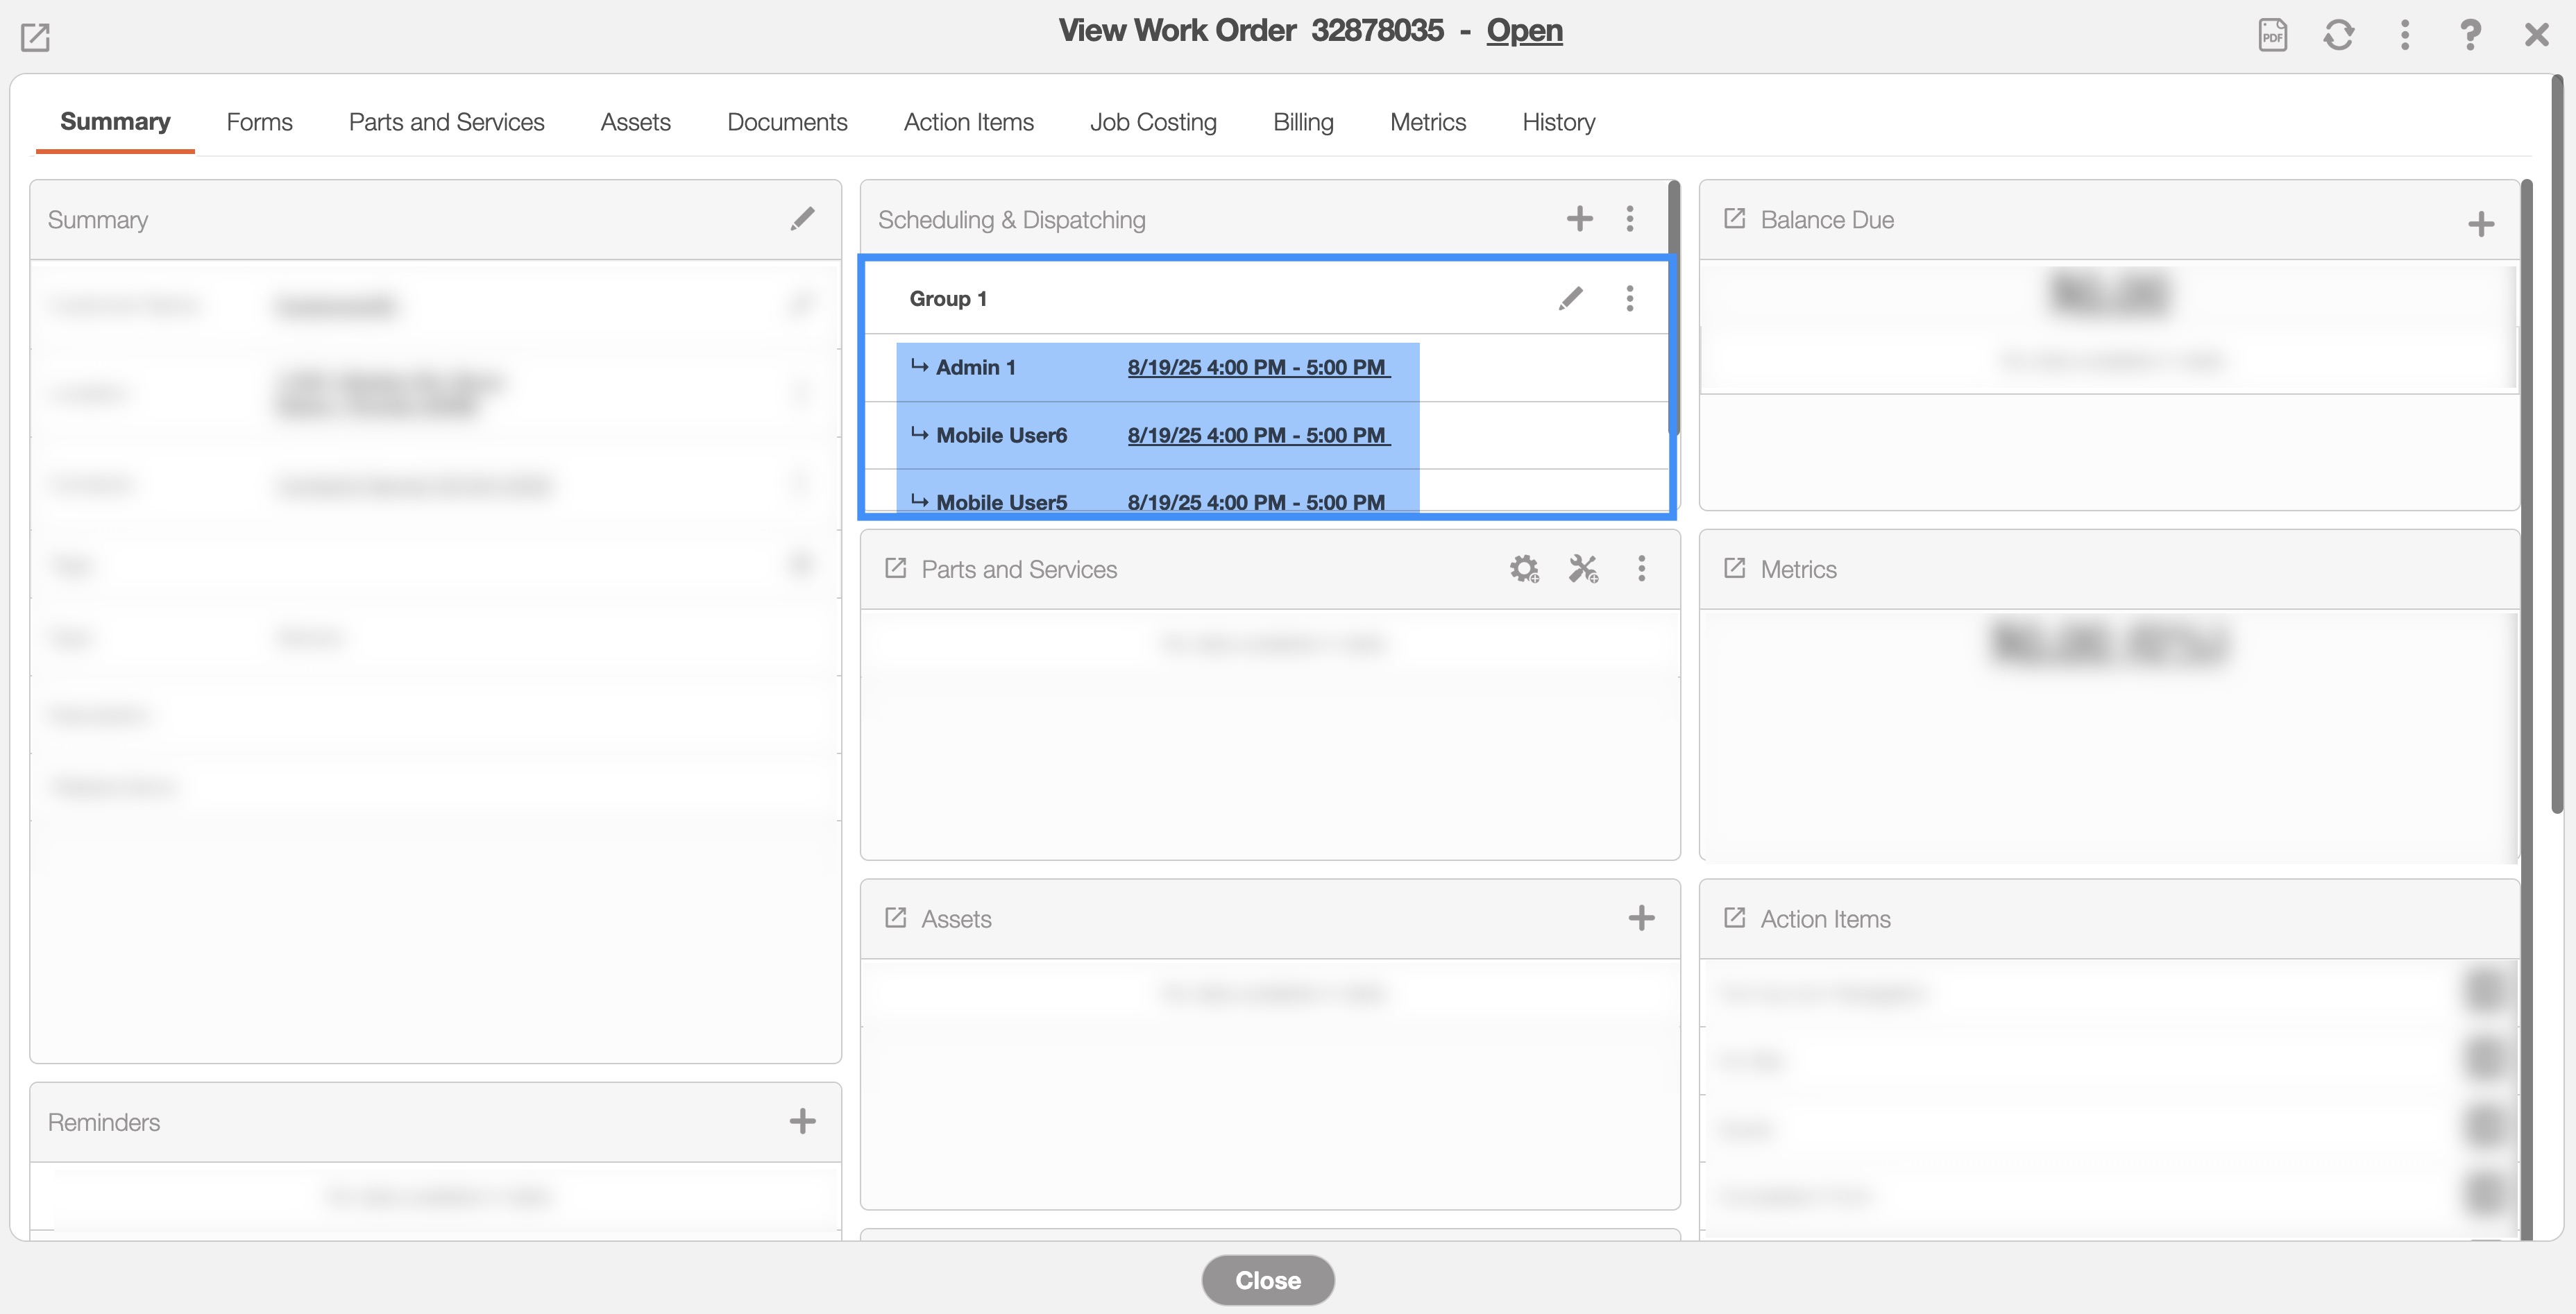The height and width of the screenshot is (1314, 2576).
Task: Switch to the Job Costing tab
Action: pyautogui.click(x=1153, y=122)
